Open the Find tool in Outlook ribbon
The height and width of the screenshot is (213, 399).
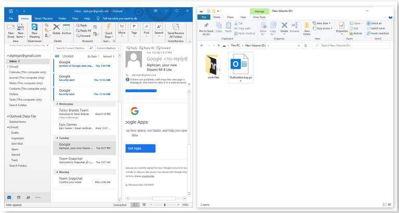147,30
